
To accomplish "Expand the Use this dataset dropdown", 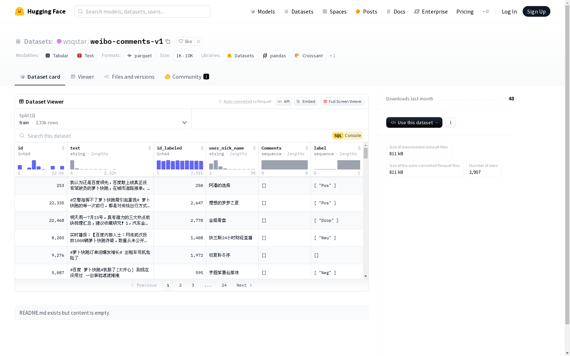I will pyautogui.click(x=414, y=122).
